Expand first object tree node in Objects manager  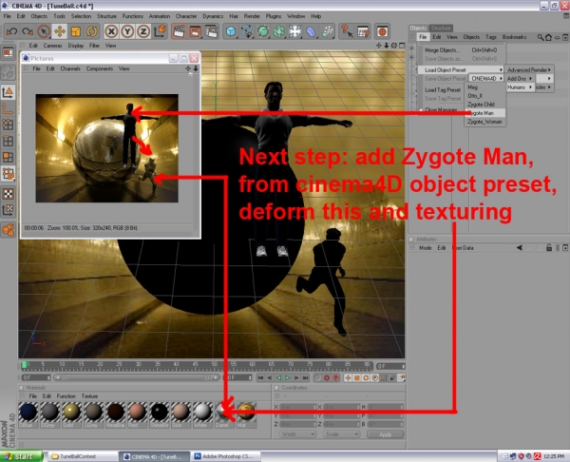click(412, 48)
